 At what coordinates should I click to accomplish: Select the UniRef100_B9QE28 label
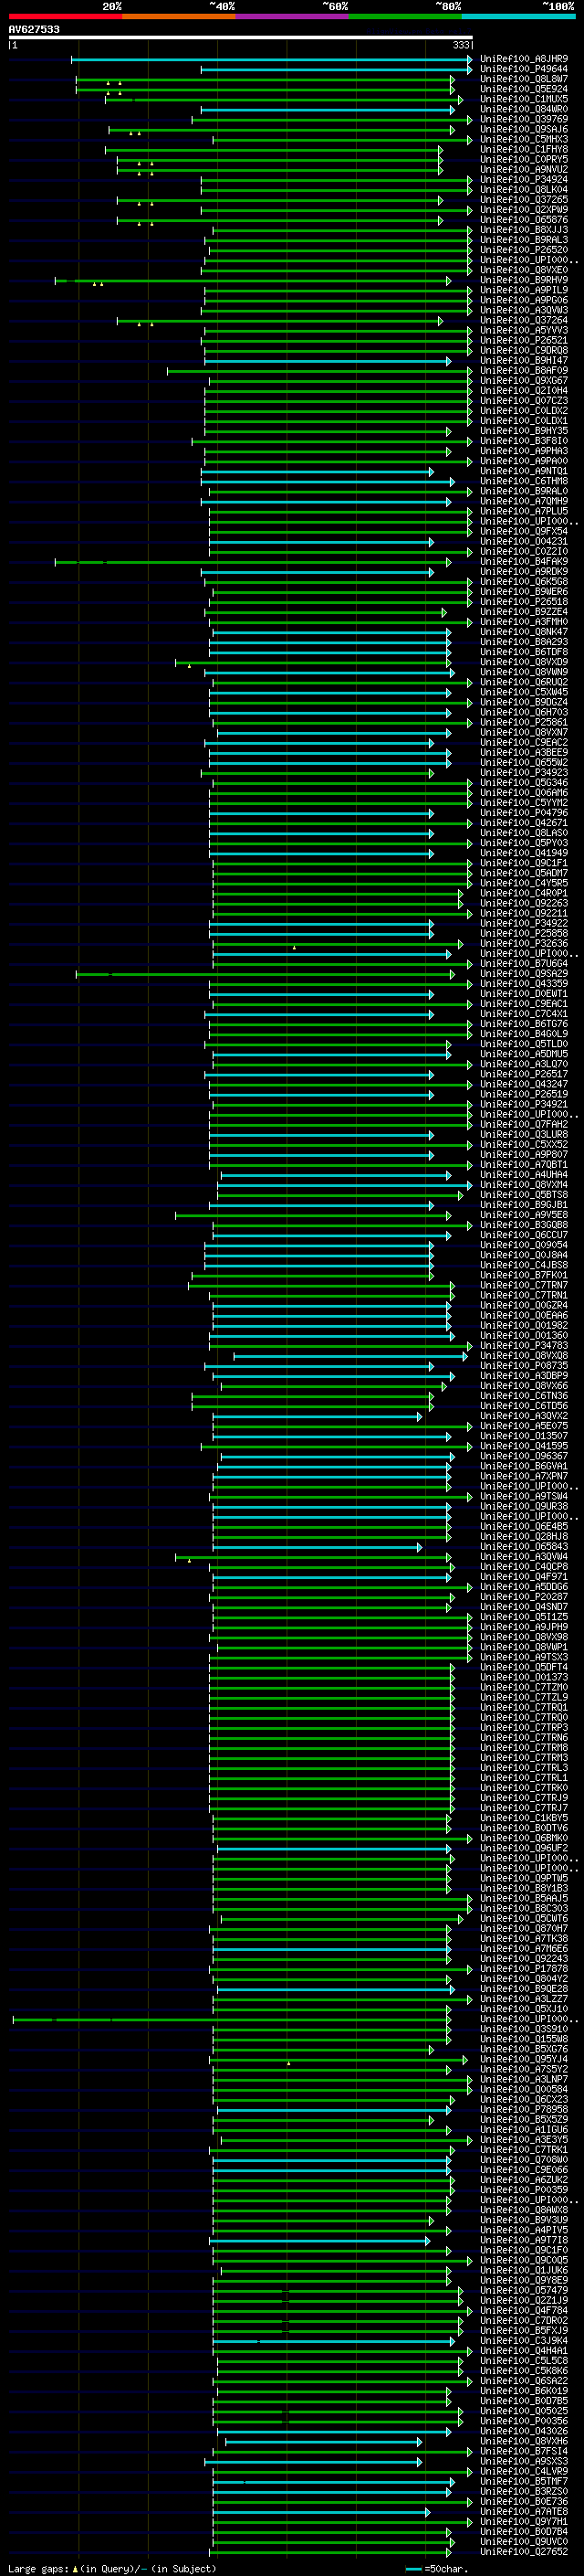pos(524,1988)
